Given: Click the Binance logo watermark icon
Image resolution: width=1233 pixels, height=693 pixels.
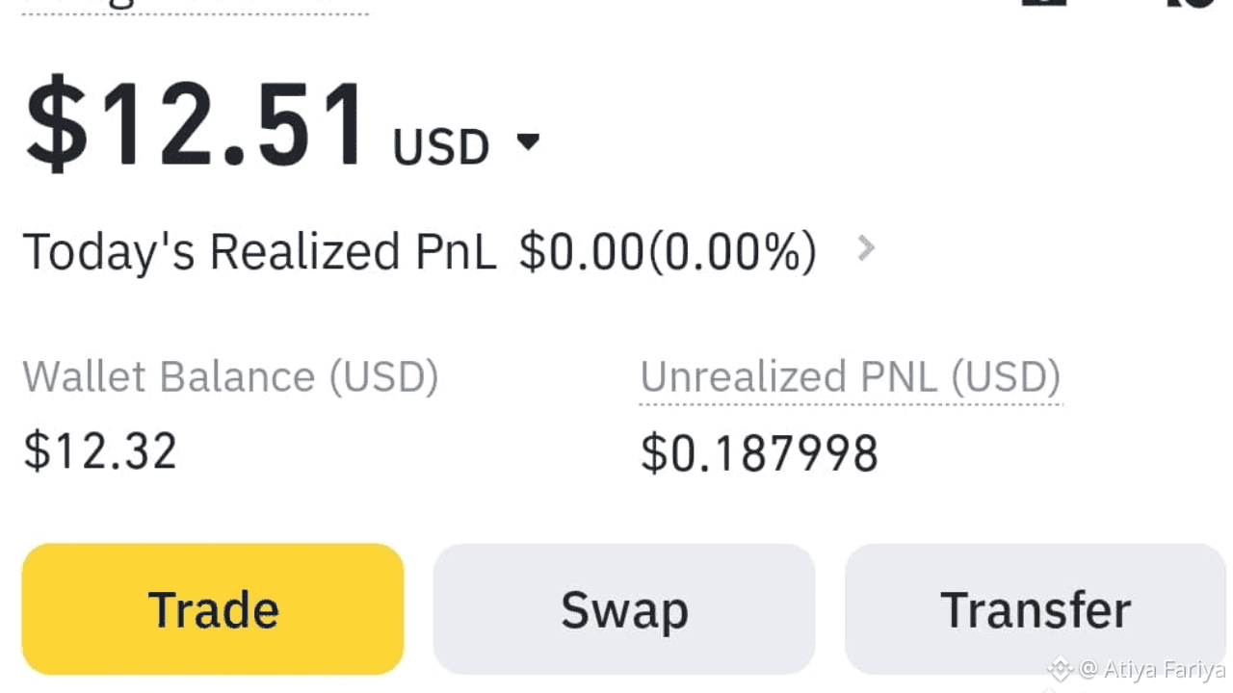Looking at the screenshot, I should tap(1061, 669).
